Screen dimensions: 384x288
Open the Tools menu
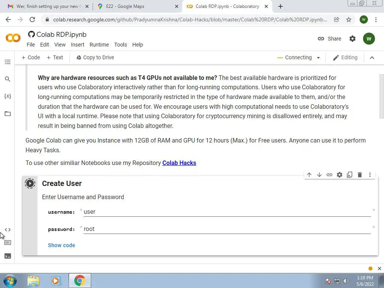tap(120, 45)
